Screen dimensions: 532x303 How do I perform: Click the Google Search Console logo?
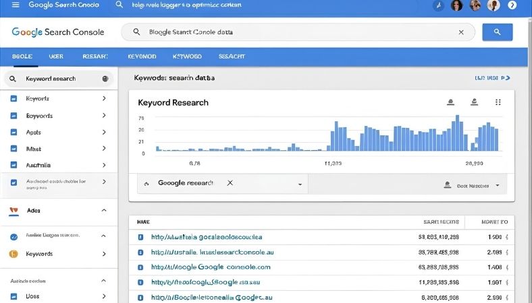58,32
